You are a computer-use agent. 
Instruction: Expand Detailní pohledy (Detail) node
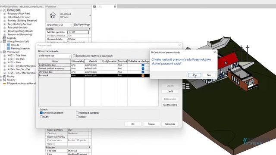point(5,31)
